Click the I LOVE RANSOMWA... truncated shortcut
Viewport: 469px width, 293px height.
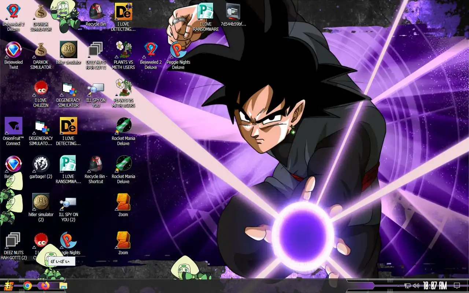point(68,164)
